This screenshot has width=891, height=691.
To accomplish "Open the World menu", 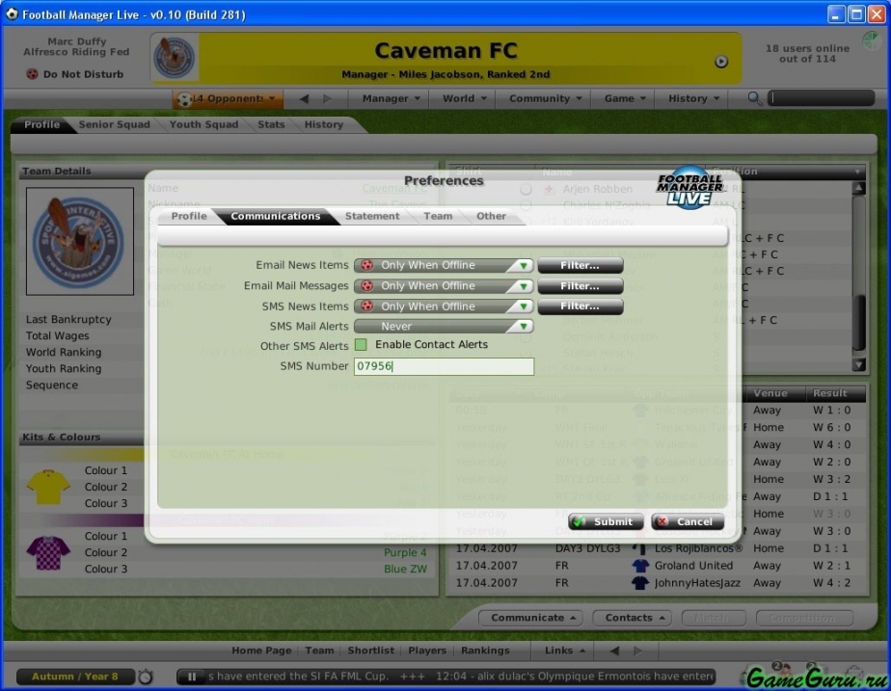I will click(464, 99).
